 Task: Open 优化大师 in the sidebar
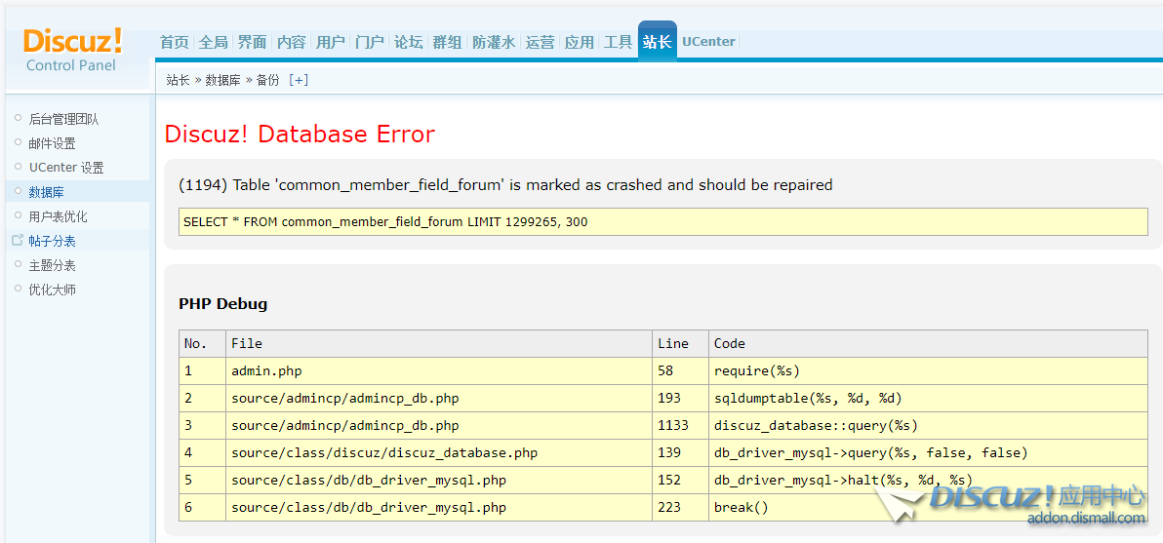point(52,290)
